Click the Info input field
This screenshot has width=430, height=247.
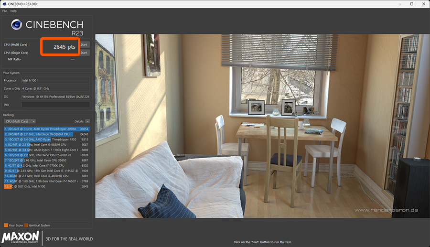tap(56, 105)
